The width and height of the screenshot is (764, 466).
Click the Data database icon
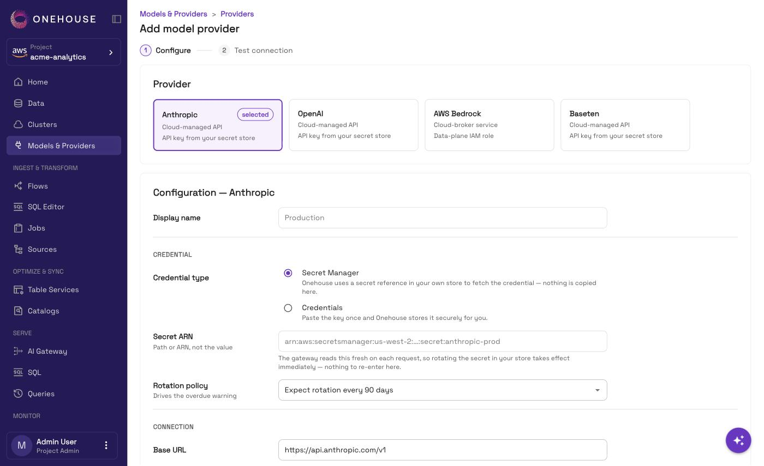tap(18, 103)
